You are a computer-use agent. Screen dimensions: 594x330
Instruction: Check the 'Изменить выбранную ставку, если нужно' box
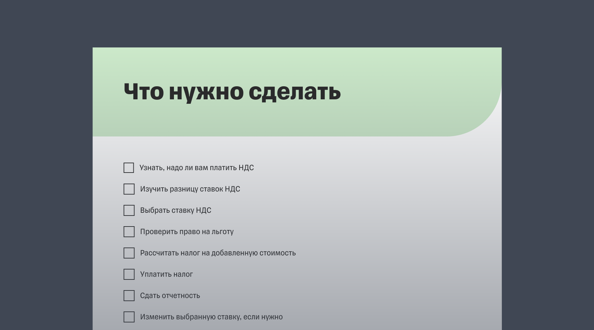(129, 317)
